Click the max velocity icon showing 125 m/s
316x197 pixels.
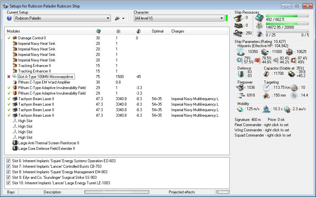tap(240, 109)
